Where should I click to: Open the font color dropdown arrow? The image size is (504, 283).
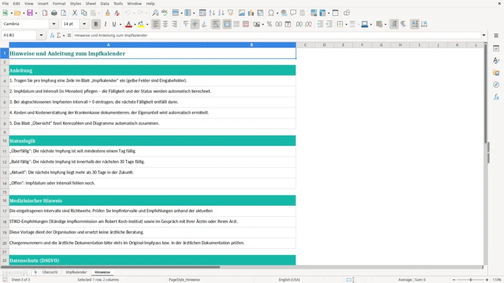[x=135, y=25]
